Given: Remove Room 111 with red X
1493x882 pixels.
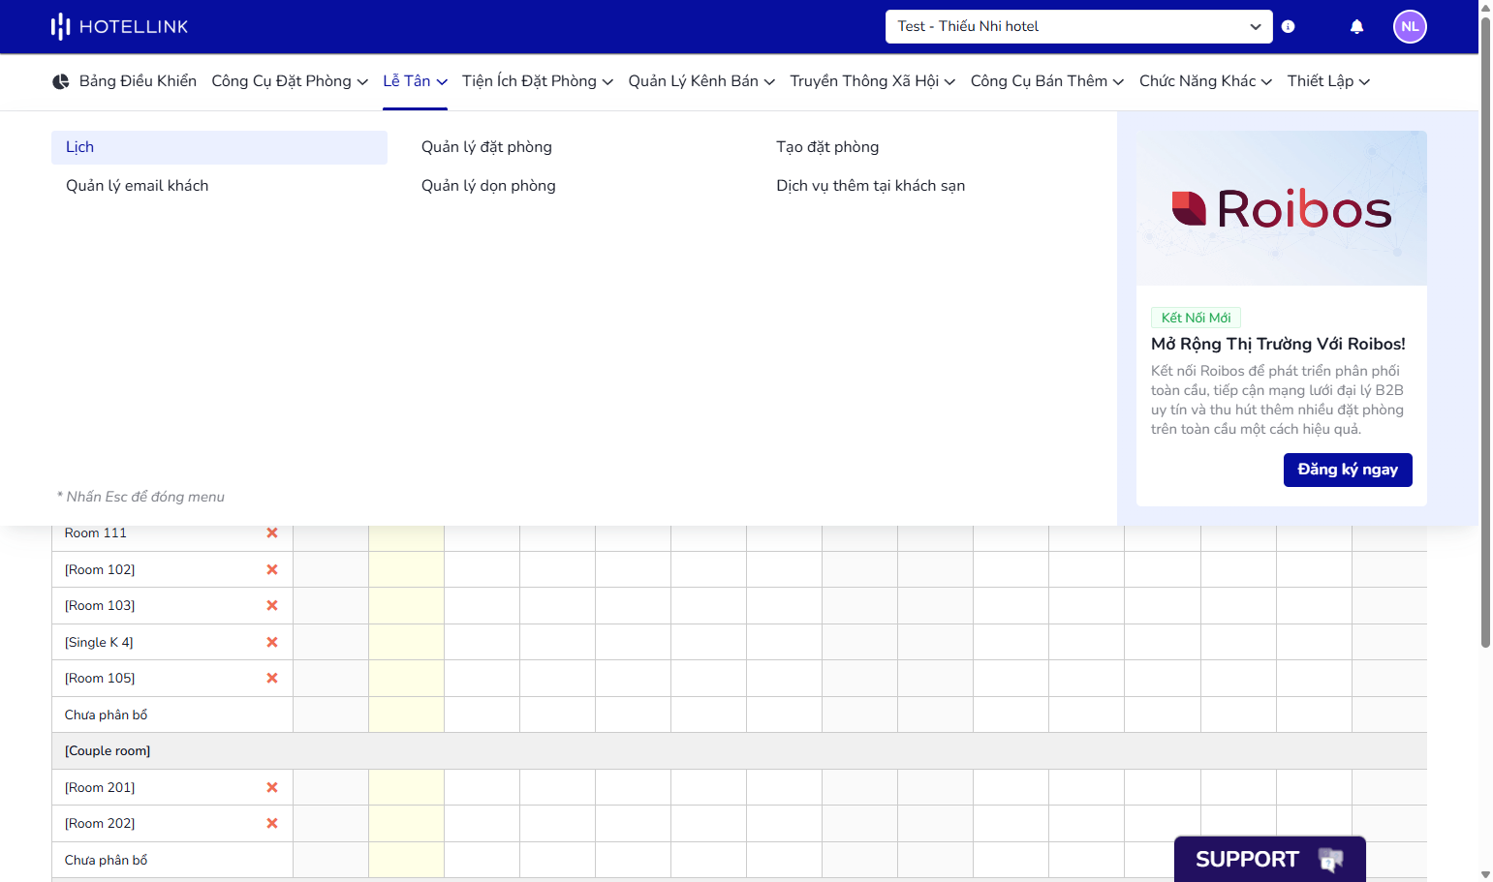Looking at the screenshot, I should [272, 532].
